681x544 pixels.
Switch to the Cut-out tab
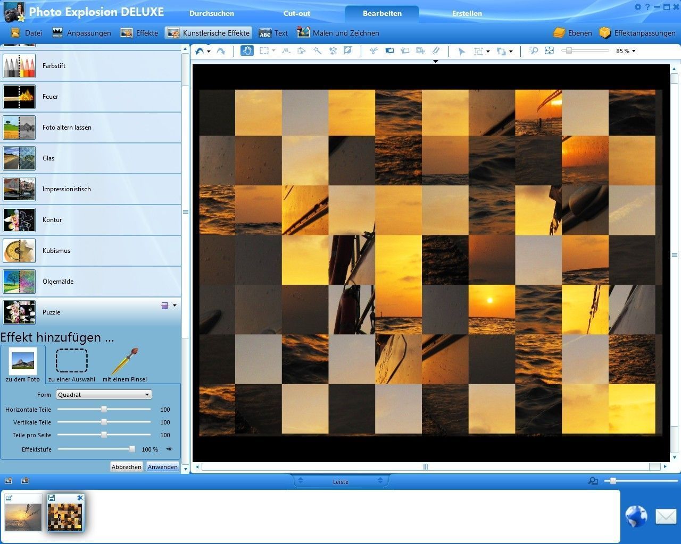[297, 13]
